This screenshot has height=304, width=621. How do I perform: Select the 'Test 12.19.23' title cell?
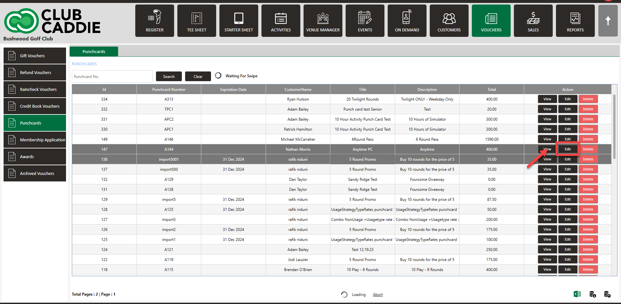coord(362,250)
